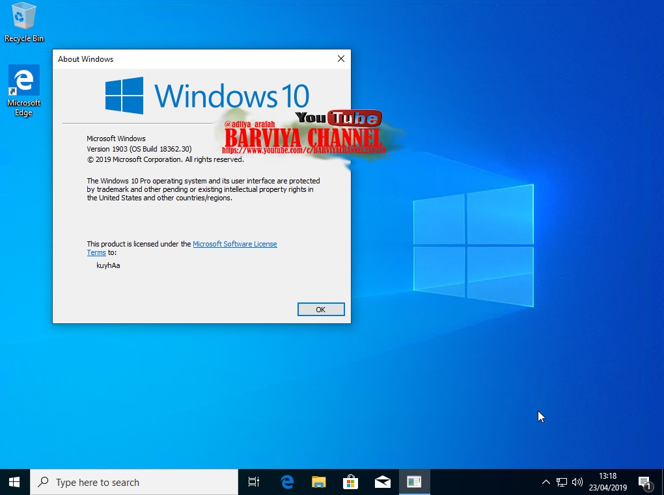Expand the hidden icons in the system tray
This screenshot has width=664, height=495.
pos(546,482)
